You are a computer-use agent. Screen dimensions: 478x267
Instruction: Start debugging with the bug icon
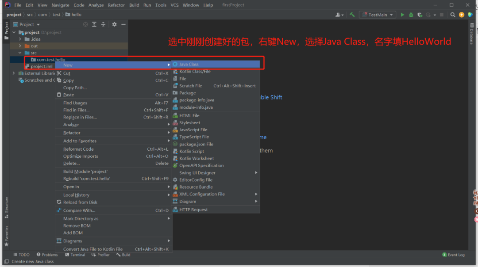[x=411, y=15]
